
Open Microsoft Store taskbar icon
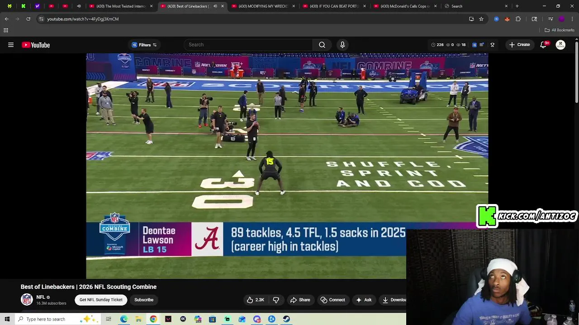pos(212,319)
